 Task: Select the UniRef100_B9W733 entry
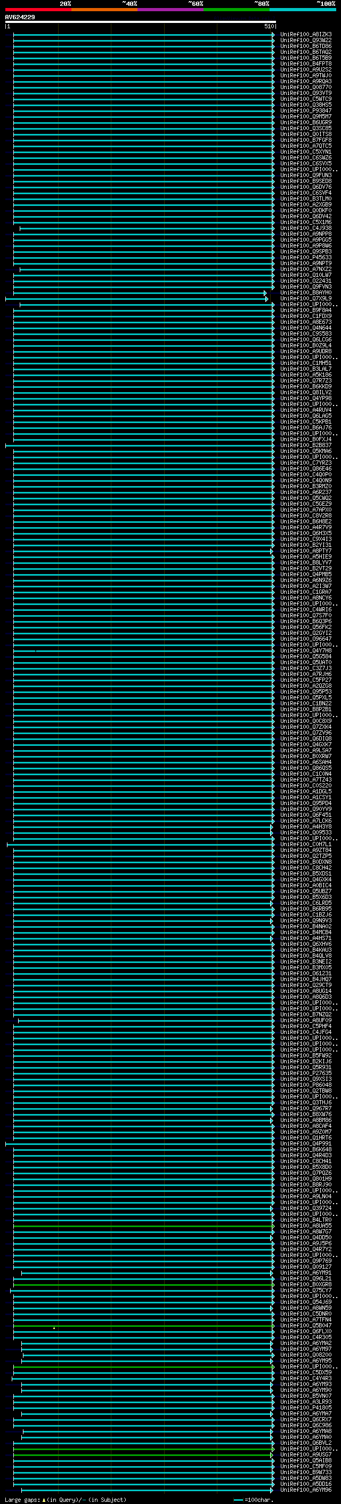306,1473
